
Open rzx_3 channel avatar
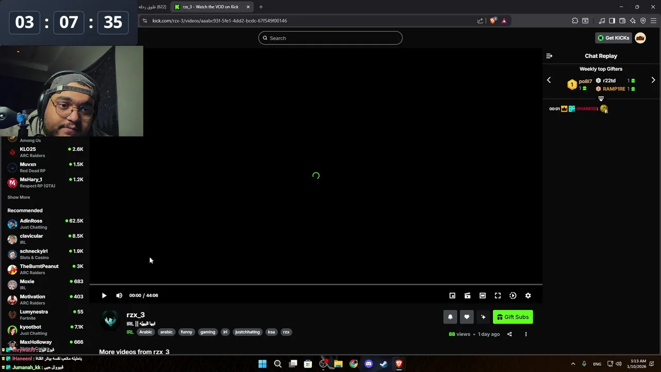(110, 320)
